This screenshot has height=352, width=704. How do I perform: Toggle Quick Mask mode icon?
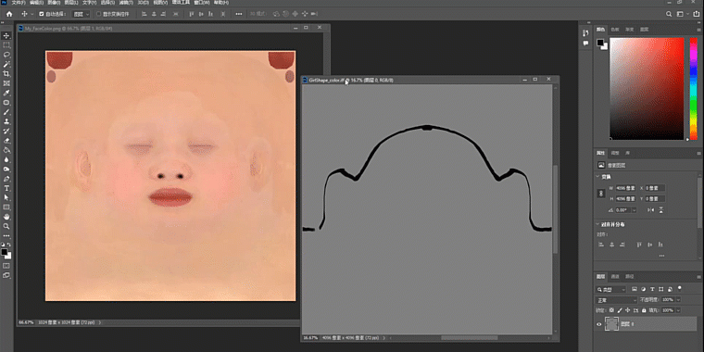point(6,266)
